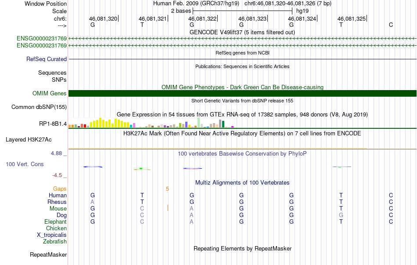This screenshot has width=417, height=265.
Task: Click the GTEx expression bar chart
Action: coord(151,123)
